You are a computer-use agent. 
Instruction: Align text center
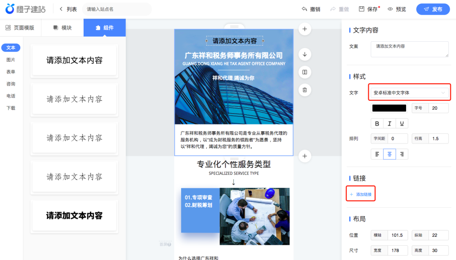389,154
